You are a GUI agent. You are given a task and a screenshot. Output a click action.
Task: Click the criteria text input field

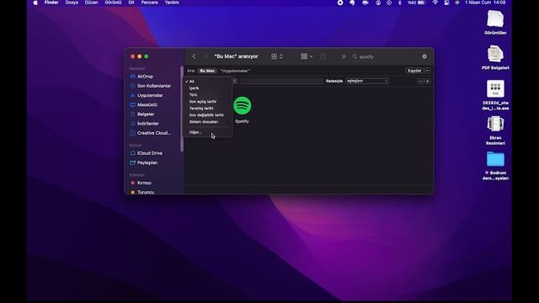[281, 81]
